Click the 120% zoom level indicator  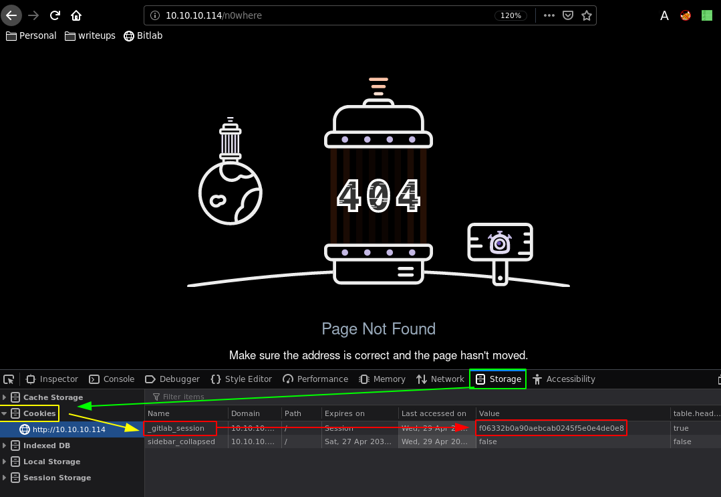click(x=511, y=15)
